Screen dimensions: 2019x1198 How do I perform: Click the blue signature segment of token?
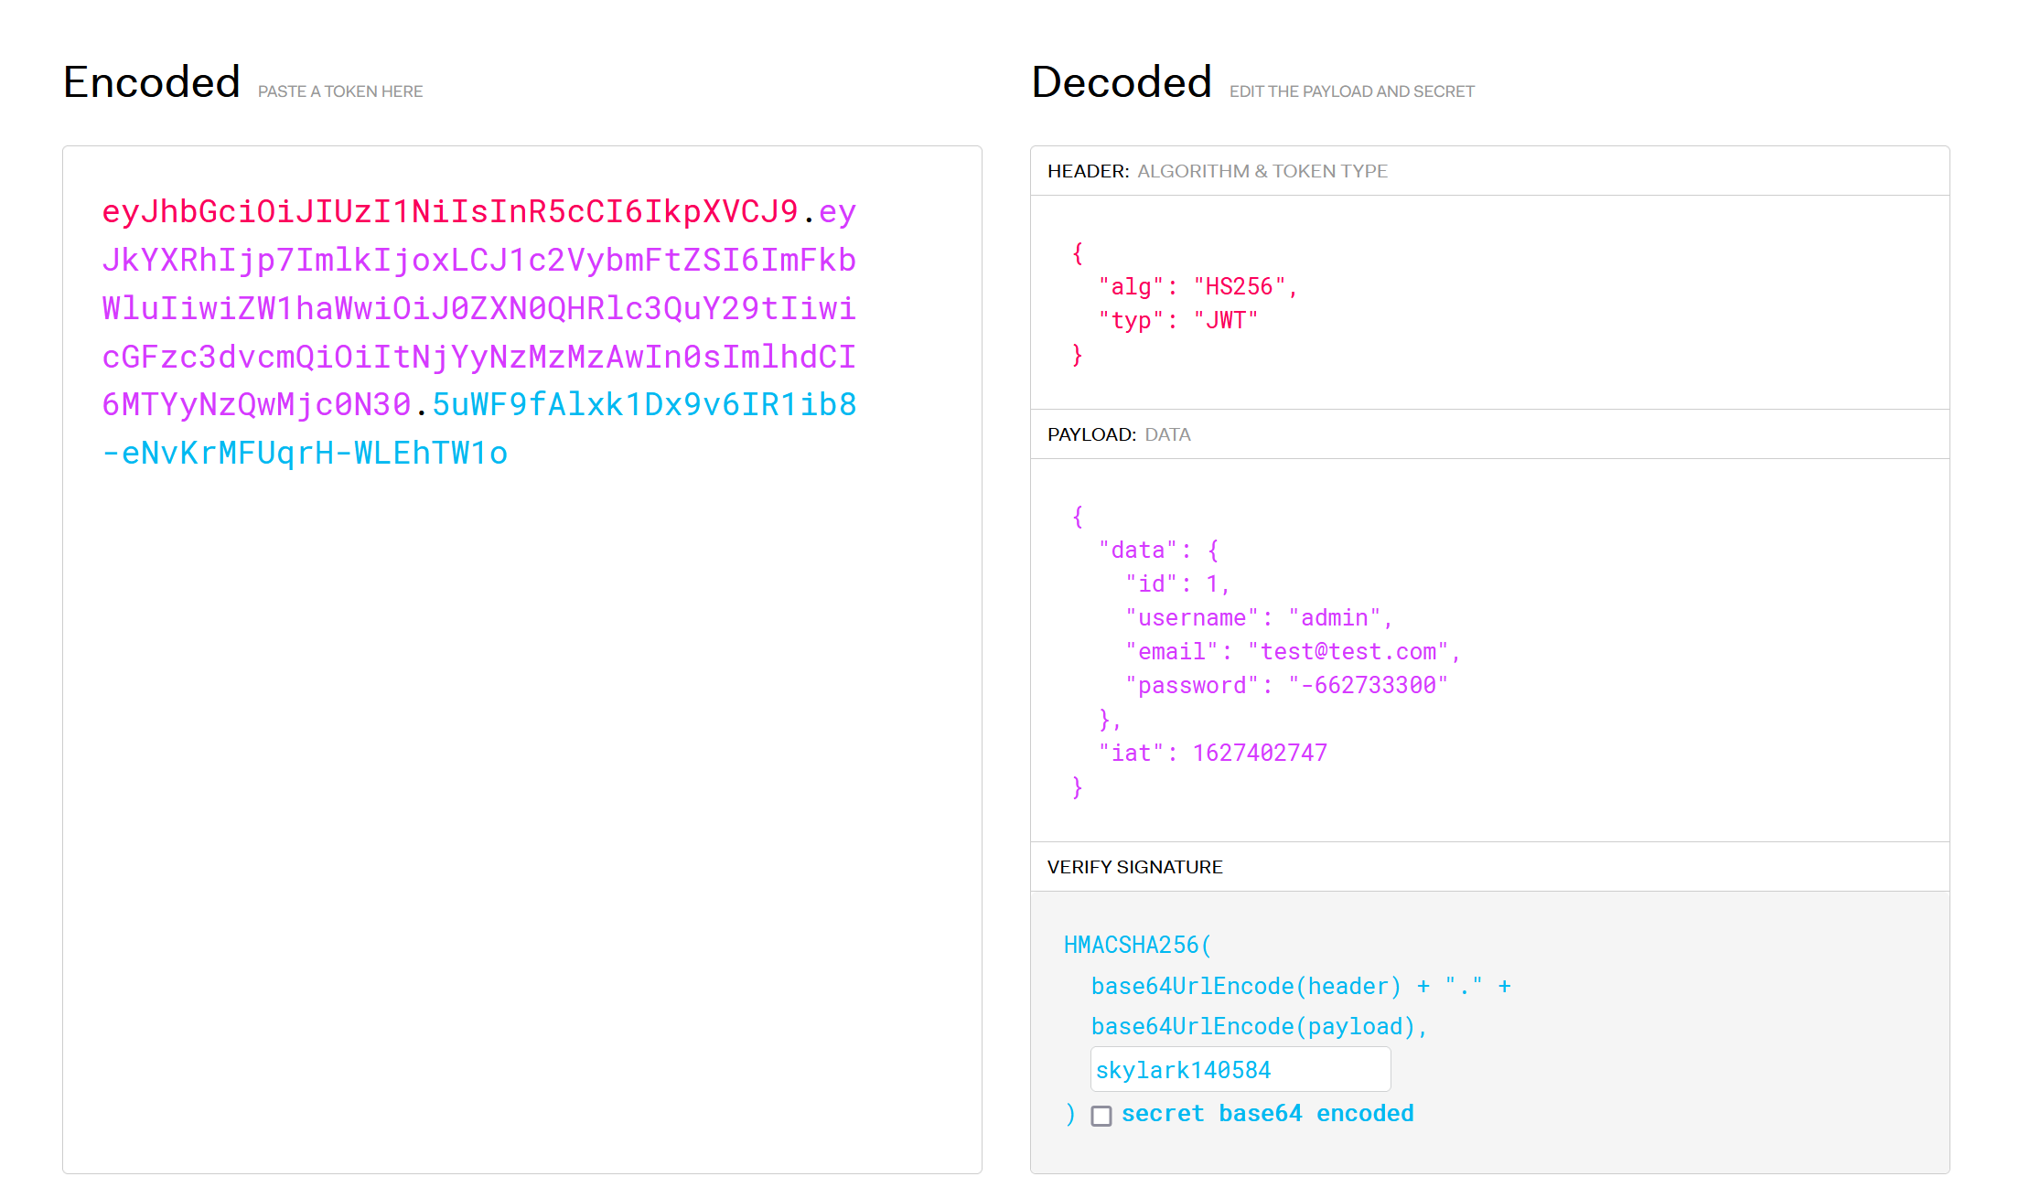point(644,405)
